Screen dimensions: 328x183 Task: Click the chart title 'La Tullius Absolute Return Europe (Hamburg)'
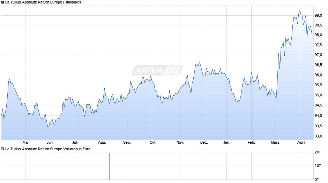(43, 2)
